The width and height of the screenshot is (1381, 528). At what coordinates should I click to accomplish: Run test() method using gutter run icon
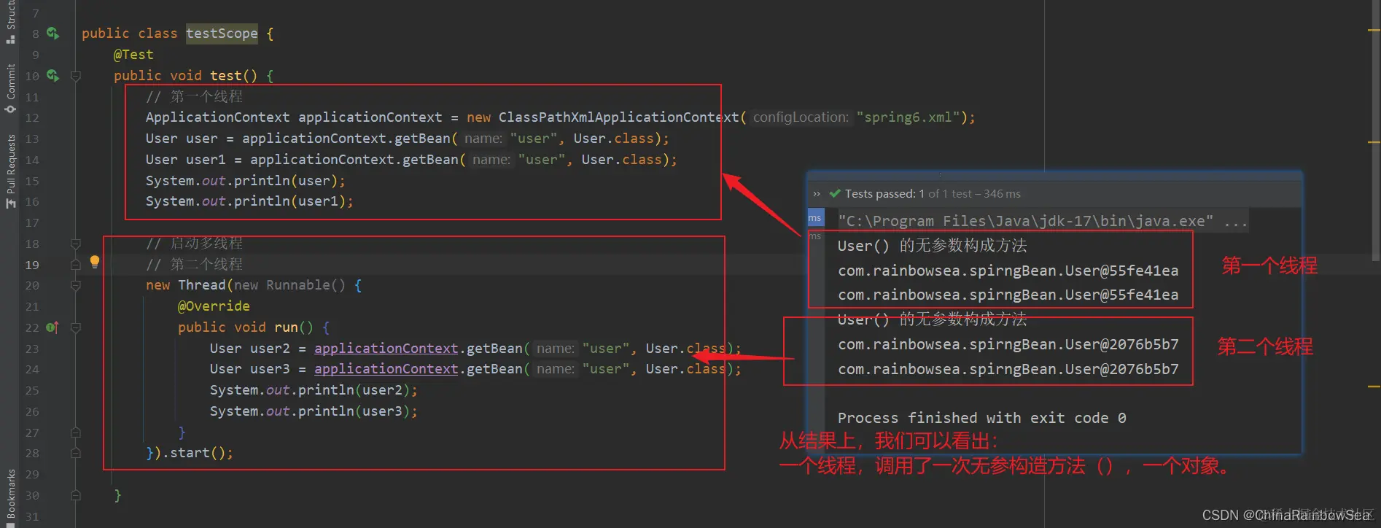(52, 75)
